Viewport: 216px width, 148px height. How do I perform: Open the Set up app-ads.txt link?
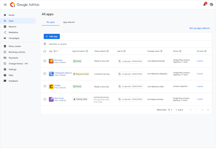pos(199,28)
